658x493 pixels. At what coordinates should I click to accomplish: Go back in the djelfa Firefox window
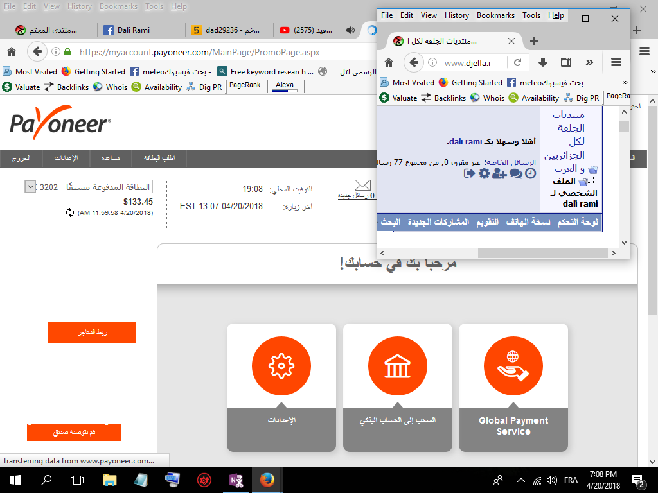click(414, 62)
